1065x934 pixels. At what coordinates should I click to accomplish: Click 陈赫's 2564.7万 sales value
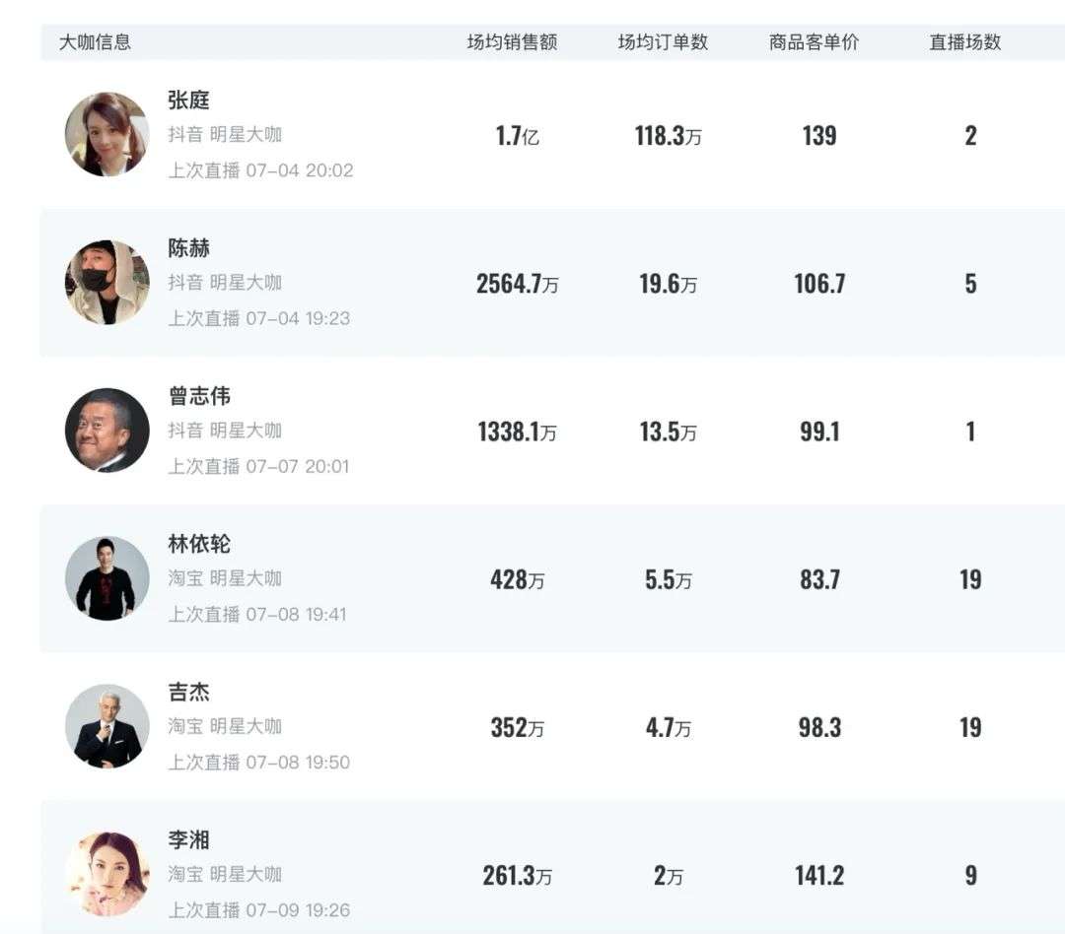coord(517,284)
